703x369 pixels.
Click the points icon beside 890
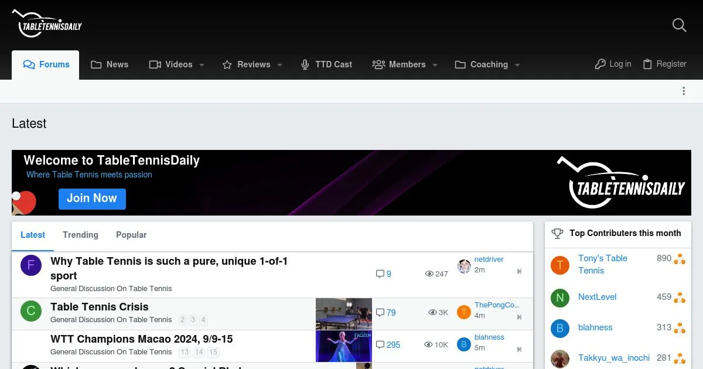point(680,259)
